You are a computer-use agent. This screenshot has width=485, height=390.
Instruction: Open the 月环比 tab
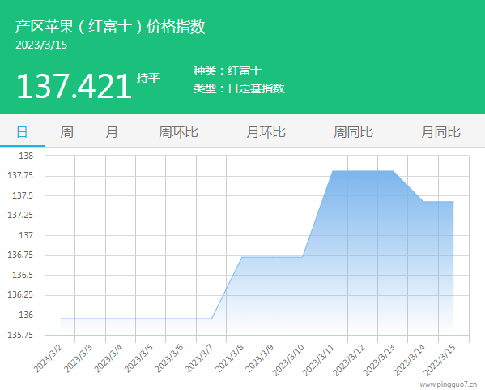(x=266, y=132)
